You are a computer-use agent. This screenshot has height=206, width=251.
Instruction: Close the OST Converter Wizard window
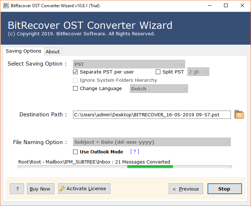pyautogui.click(x=242, y=6)
